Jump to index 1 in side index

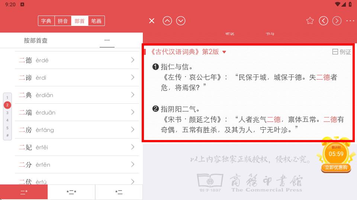pyautogui.click(x=7, y=97)
